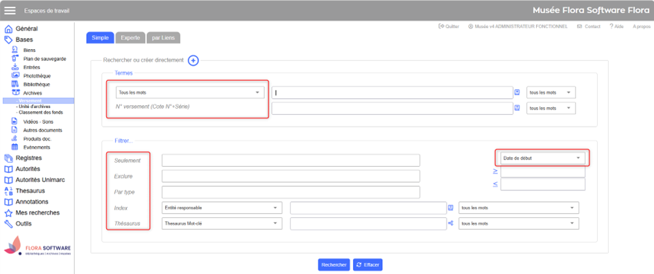Click the Bibliothèque icon
The height and width of the screenshot is (274, 654).
pyautogui.click(x=15, y=84)
